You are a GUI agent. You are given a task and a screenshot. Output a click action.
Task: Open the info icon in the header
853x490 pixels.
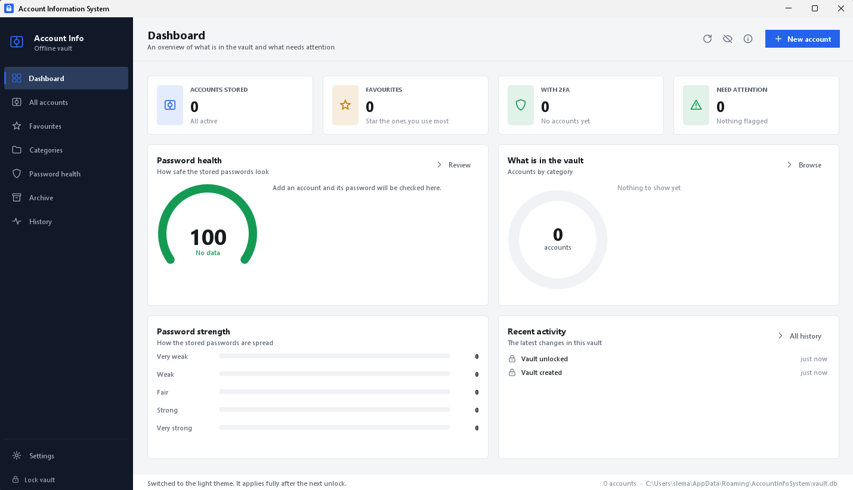pos(748,39)
